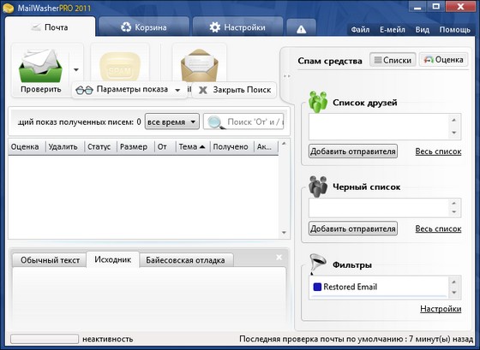Click the Черный список panel heading
Image resolution: width=480 pixels, height=350 pixels.
click(x=367, y=187)
